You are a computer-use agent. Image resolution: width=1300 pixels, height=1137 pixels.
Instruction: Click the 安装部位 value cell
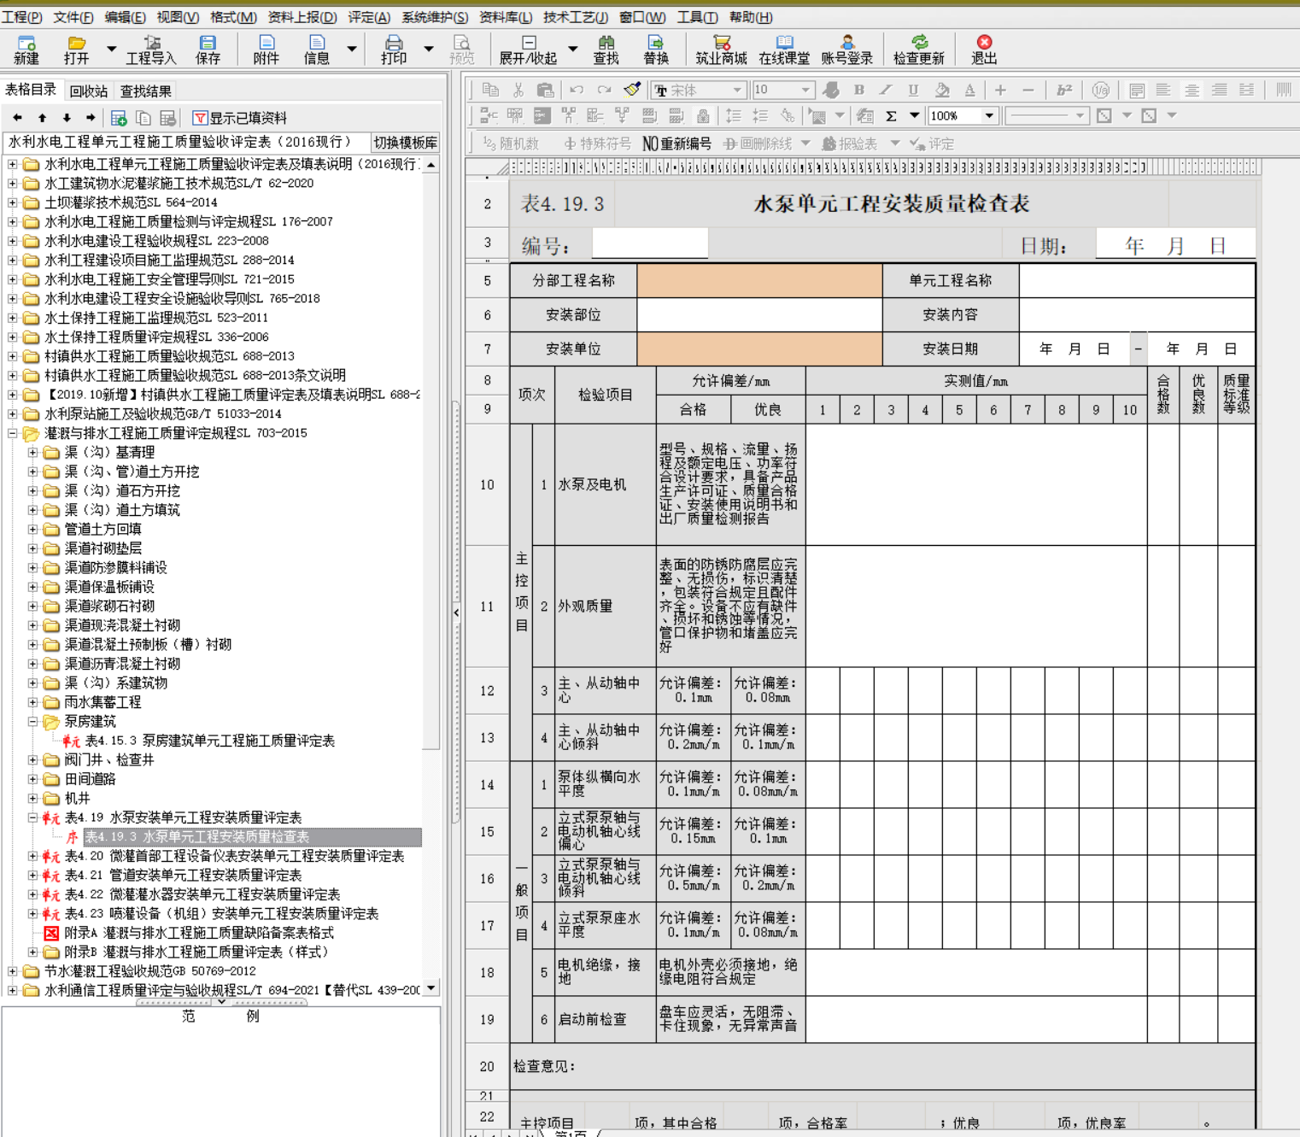[x=759, y=314]
